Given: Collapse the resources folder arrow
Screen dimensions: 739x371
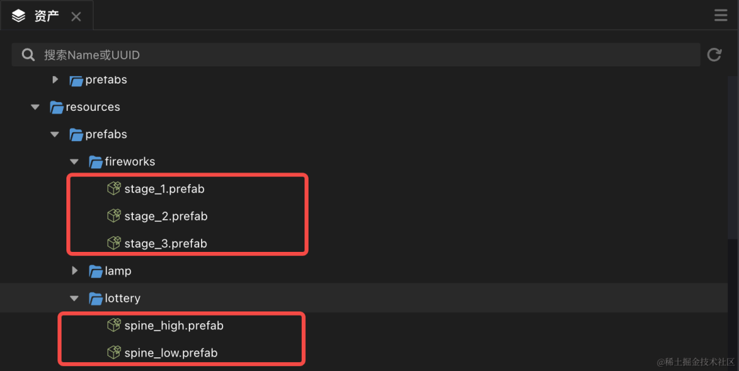Looking at the screenshot, I should tap(35, 107).
